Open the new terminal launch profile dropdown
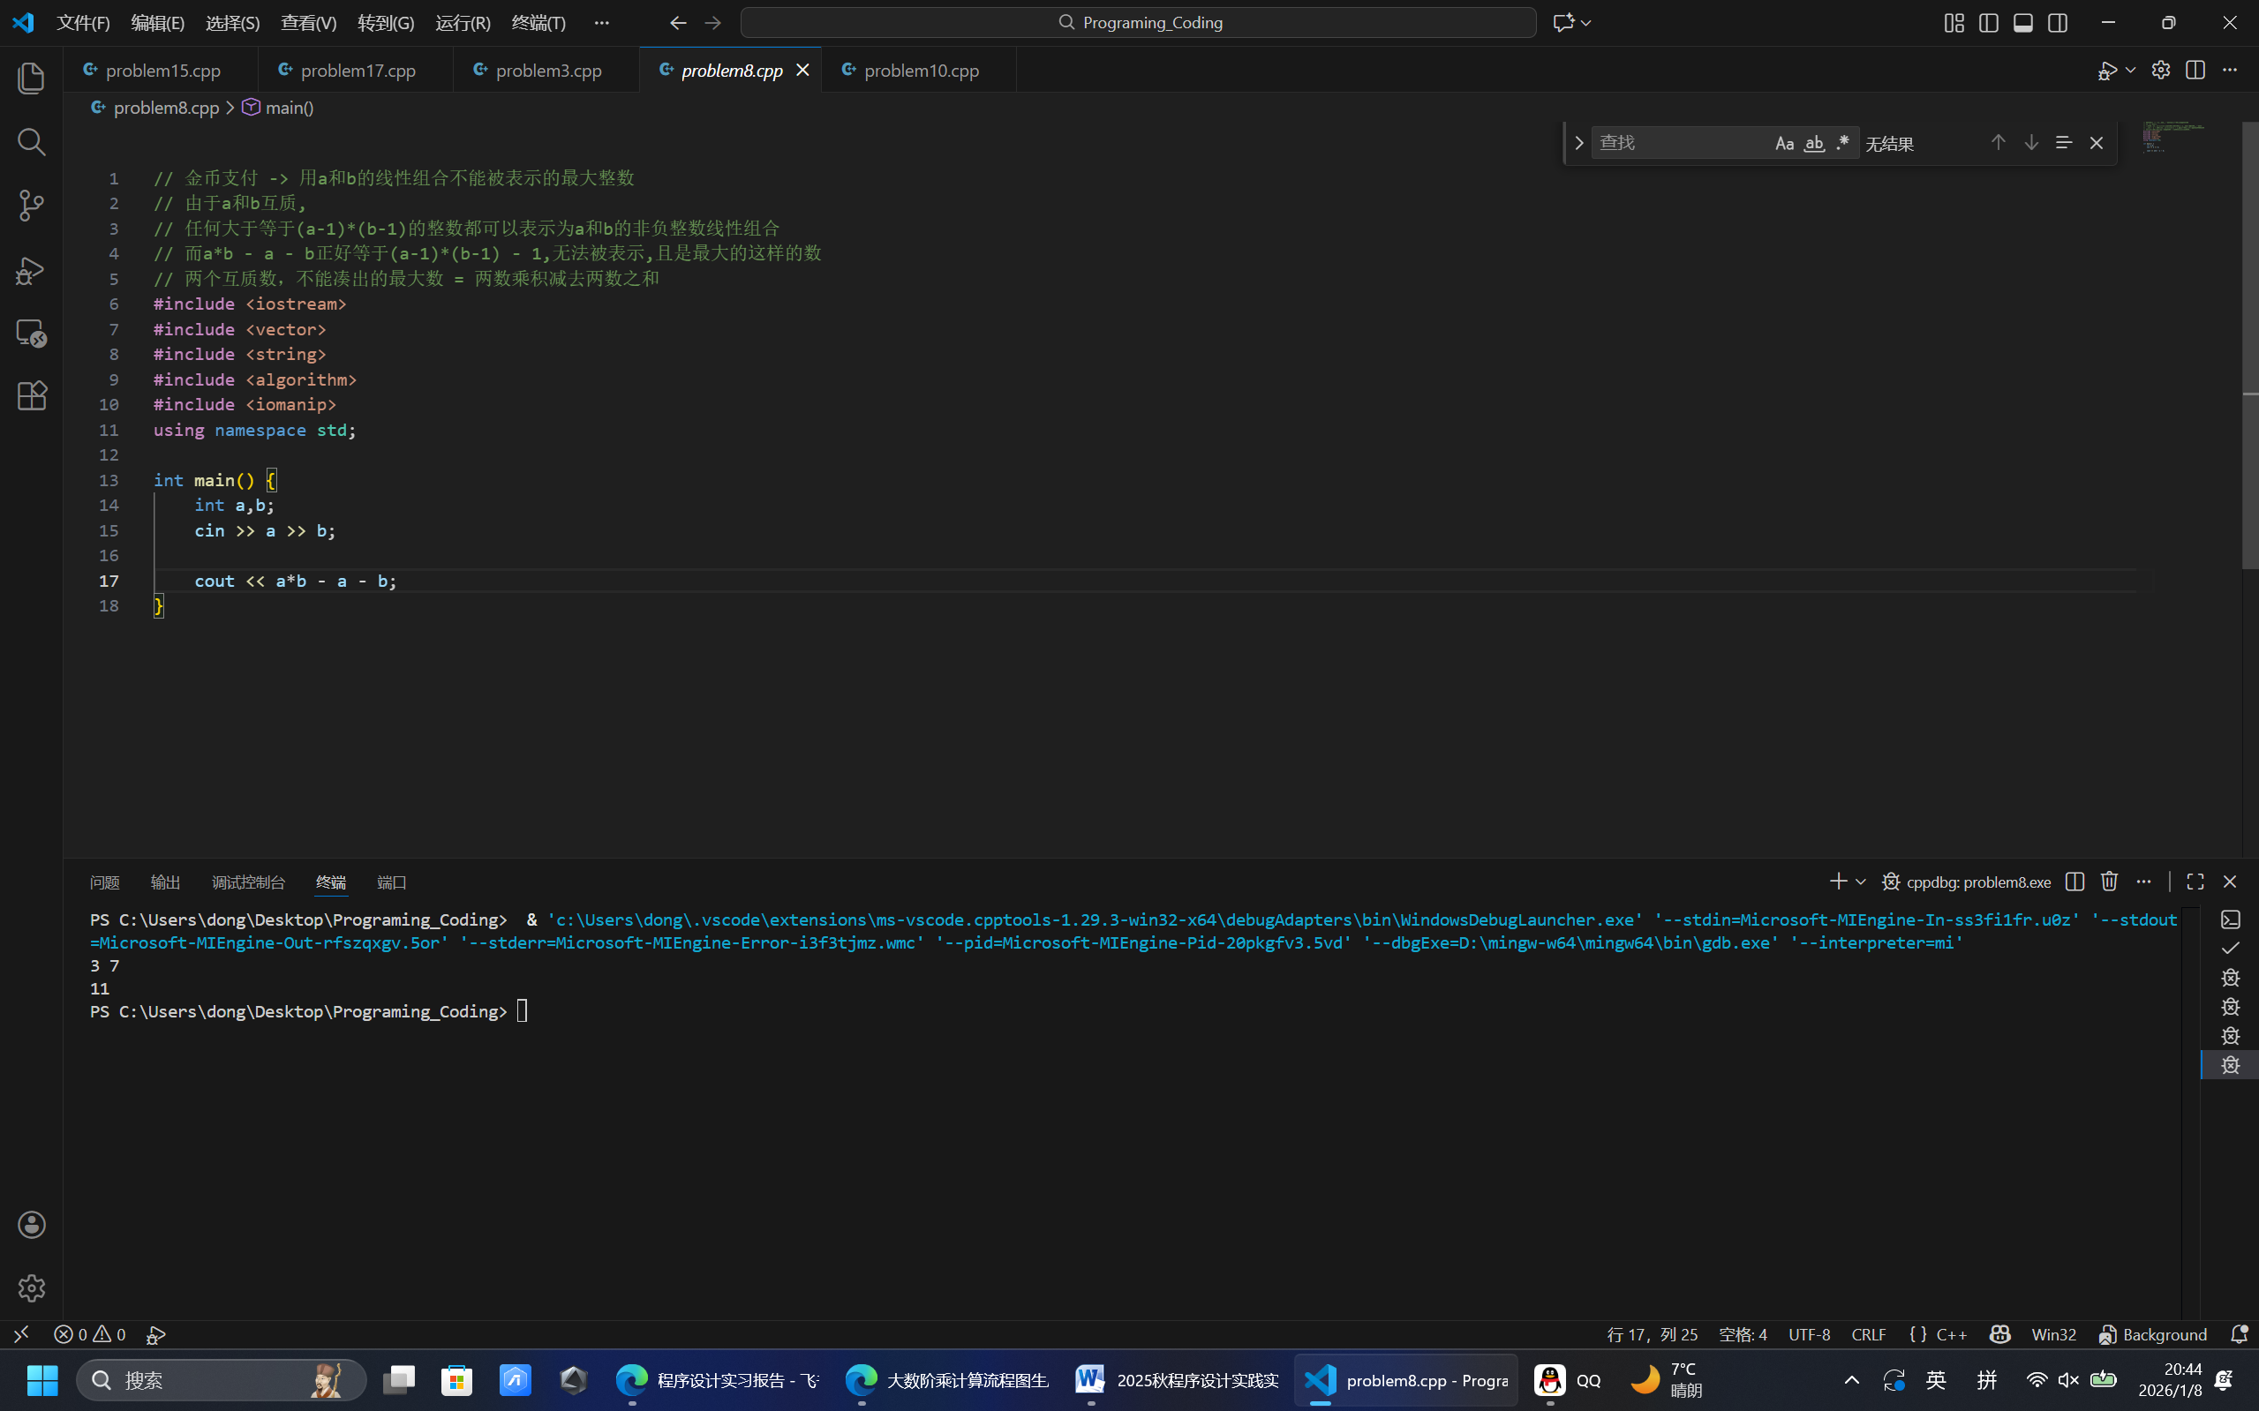This screenshot has height=1411, width=2259. tap(1860, 882)
